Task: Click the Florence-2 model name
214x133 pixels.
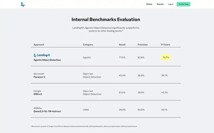Action: pos(39,77)
